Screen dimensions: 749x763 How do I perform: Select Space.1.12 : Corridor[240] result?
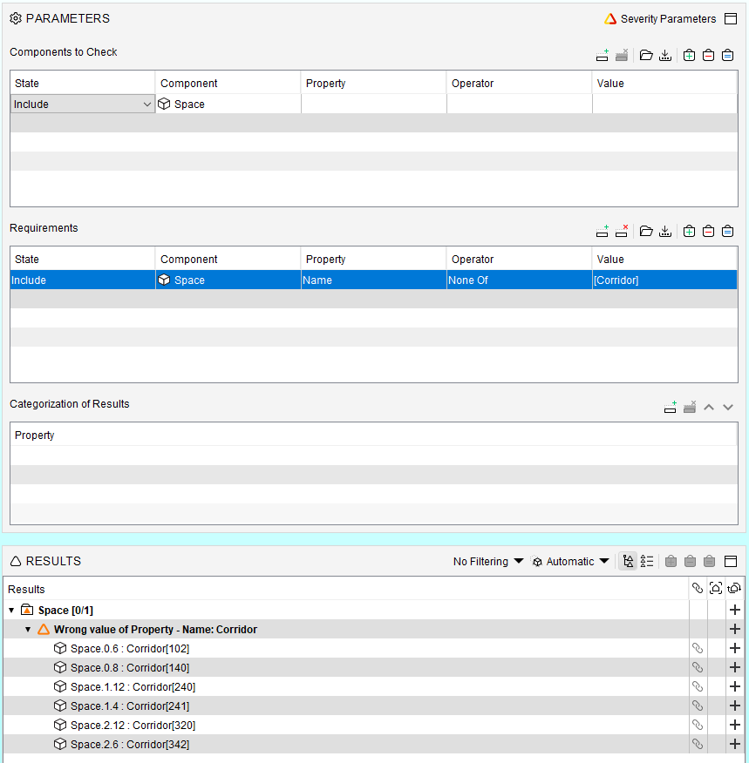click(x=133, y=686)
